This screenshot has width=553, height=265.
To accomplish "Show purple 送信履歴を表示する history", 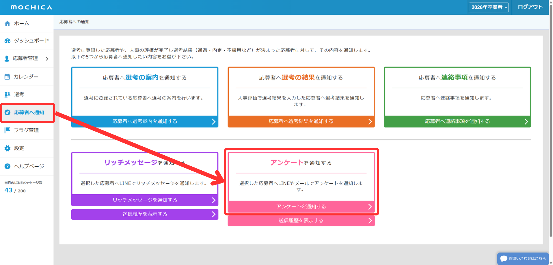I will tap(145, 214).
